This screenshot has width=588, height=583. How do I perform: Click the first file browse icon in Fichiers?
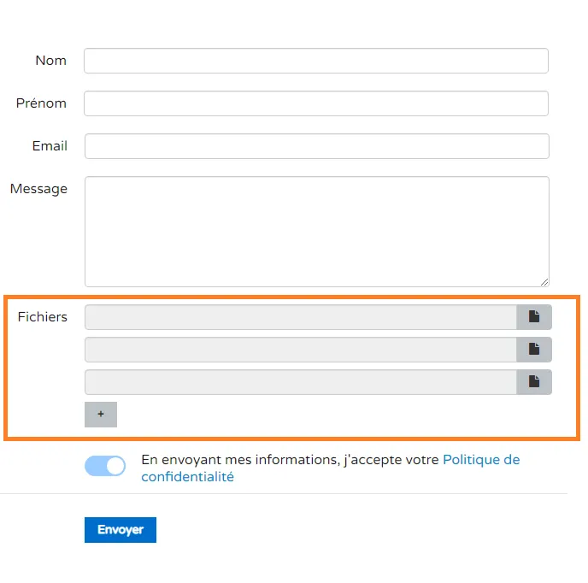click(533, 317)
